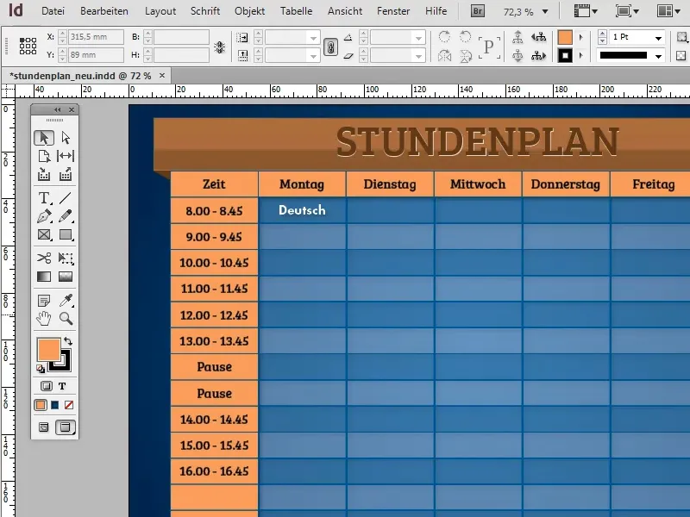This screenshot has height=517, width=690.
Task: Switch to Preview view mode
Action: click(66, 427)
